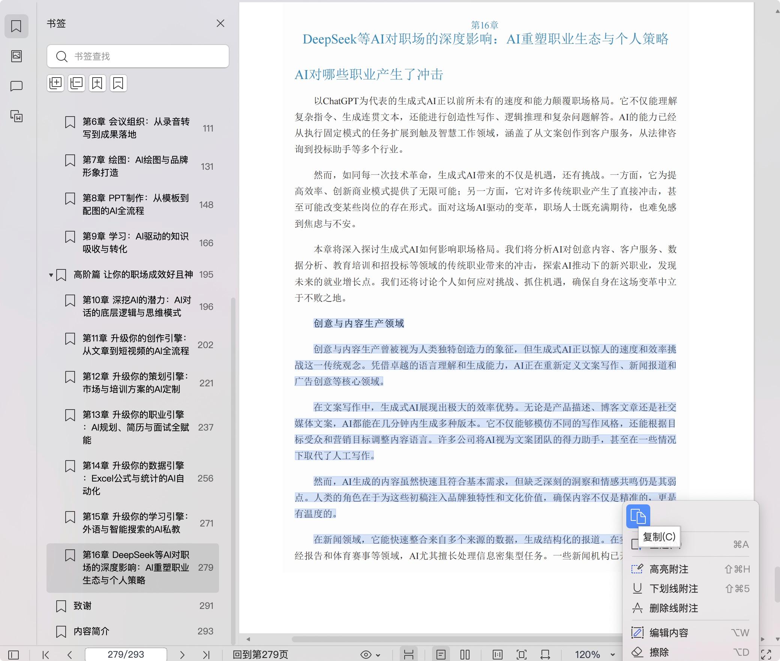Open the thumbnails panel in the left sidebar
Screen dimensions: 780x661
coord(16,56)
